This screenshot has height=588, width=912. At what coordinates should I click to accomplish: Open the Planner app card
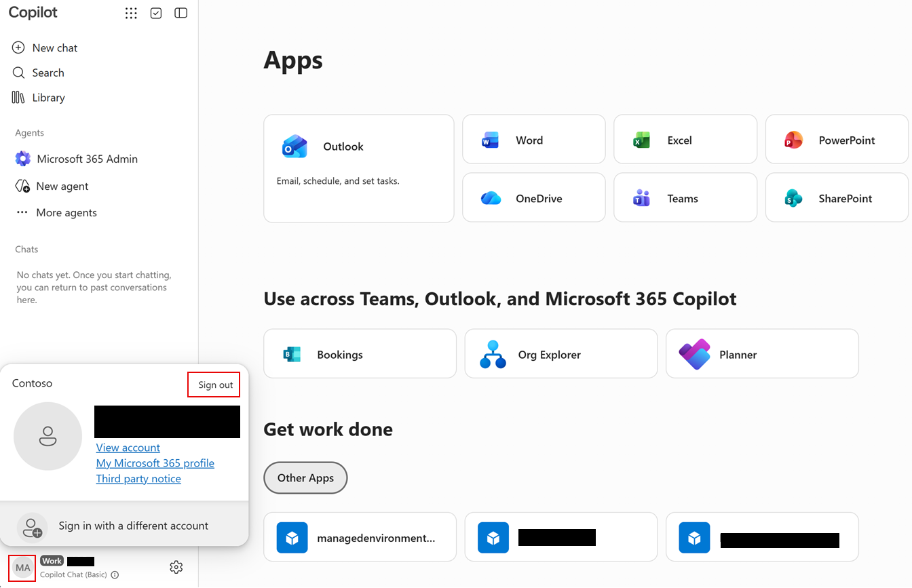tap(762, 353)
